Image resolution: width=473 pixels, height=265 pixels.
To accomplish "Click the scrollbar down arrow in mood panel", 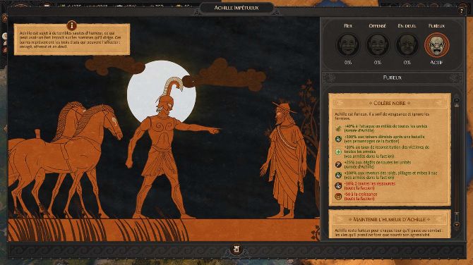I will (457, 225).
